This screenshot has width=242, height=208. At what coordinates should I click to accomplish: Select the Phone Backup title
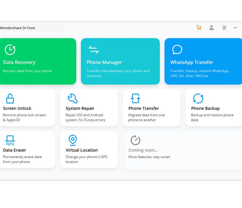click(x=205, y=109)
